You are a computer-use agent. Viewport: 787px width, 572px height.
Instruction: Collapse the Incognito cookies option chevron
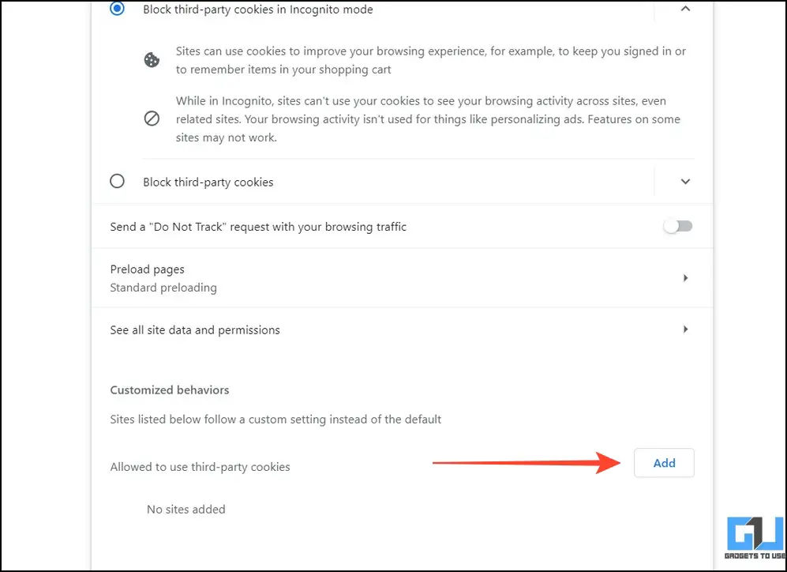click(685, 9)
